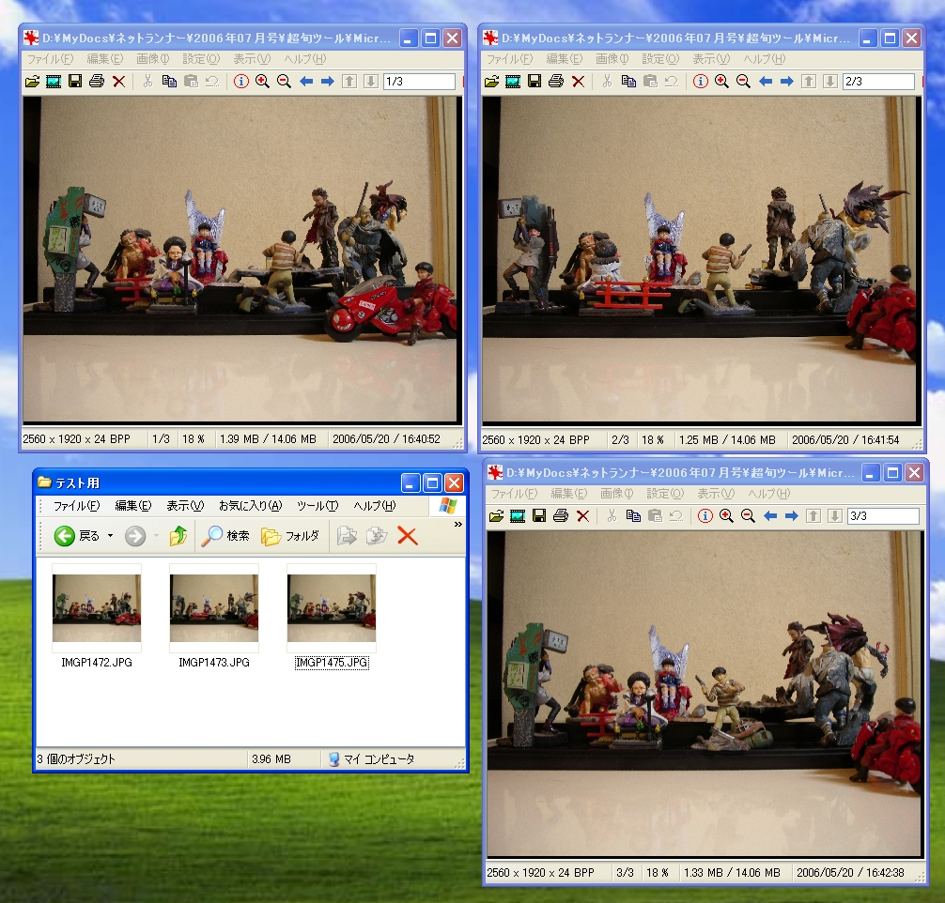
Task: Click the Print icon in the 3/3 viewer
Action: (x=561, y=515)
